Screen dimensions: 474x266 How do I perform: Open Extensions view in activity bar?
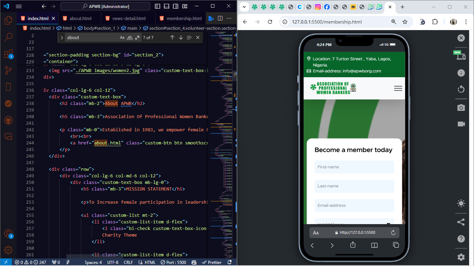click(8, 54)
